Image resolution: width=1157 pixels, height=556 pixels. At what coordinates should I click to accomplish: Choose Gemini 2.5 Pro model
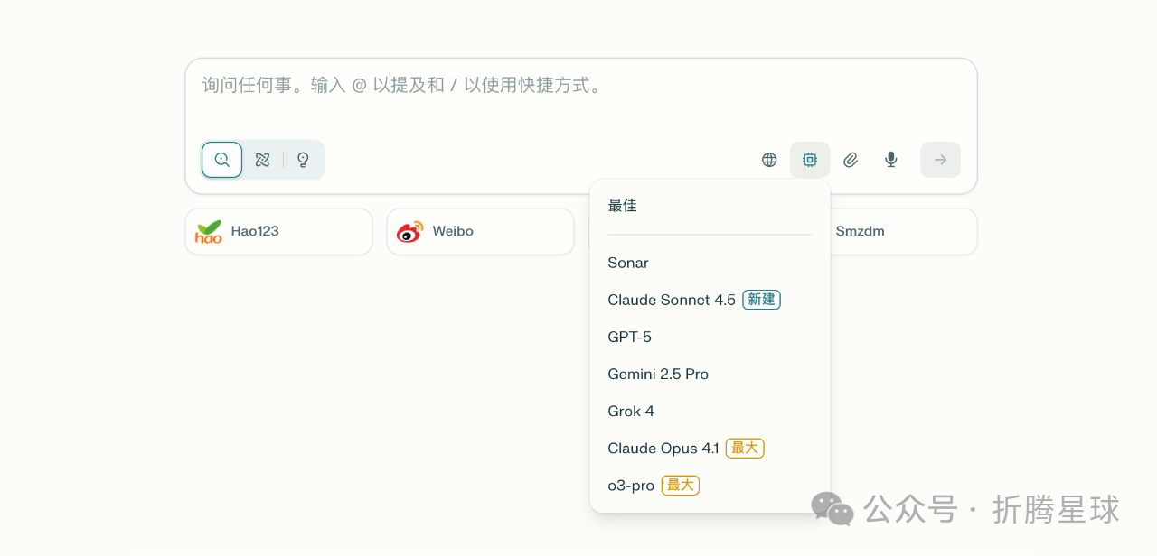(x=658, y=374)
